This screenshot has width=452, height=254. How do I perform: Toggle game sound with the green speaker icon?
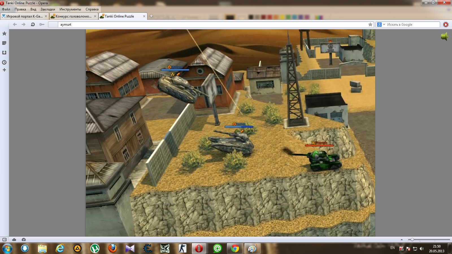pos(444,36)
